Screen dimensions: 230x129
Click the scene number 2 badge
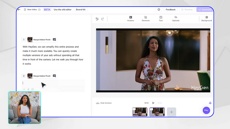(x=24, y=76)
